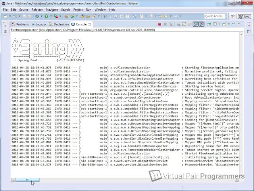Click log line 'Tomcat started on port(s): 8080'
The width and height of the screenshot is (254, 191).
[x=212, y=150]
